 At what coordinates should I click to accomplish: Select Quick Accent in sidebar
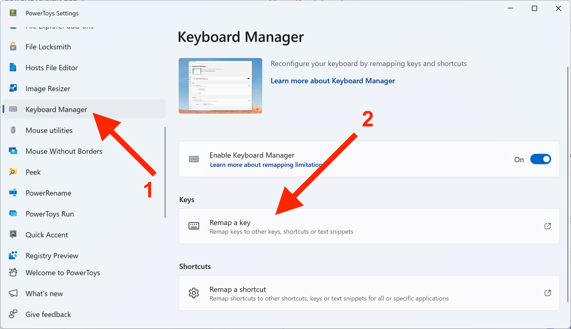coord(84,235)
